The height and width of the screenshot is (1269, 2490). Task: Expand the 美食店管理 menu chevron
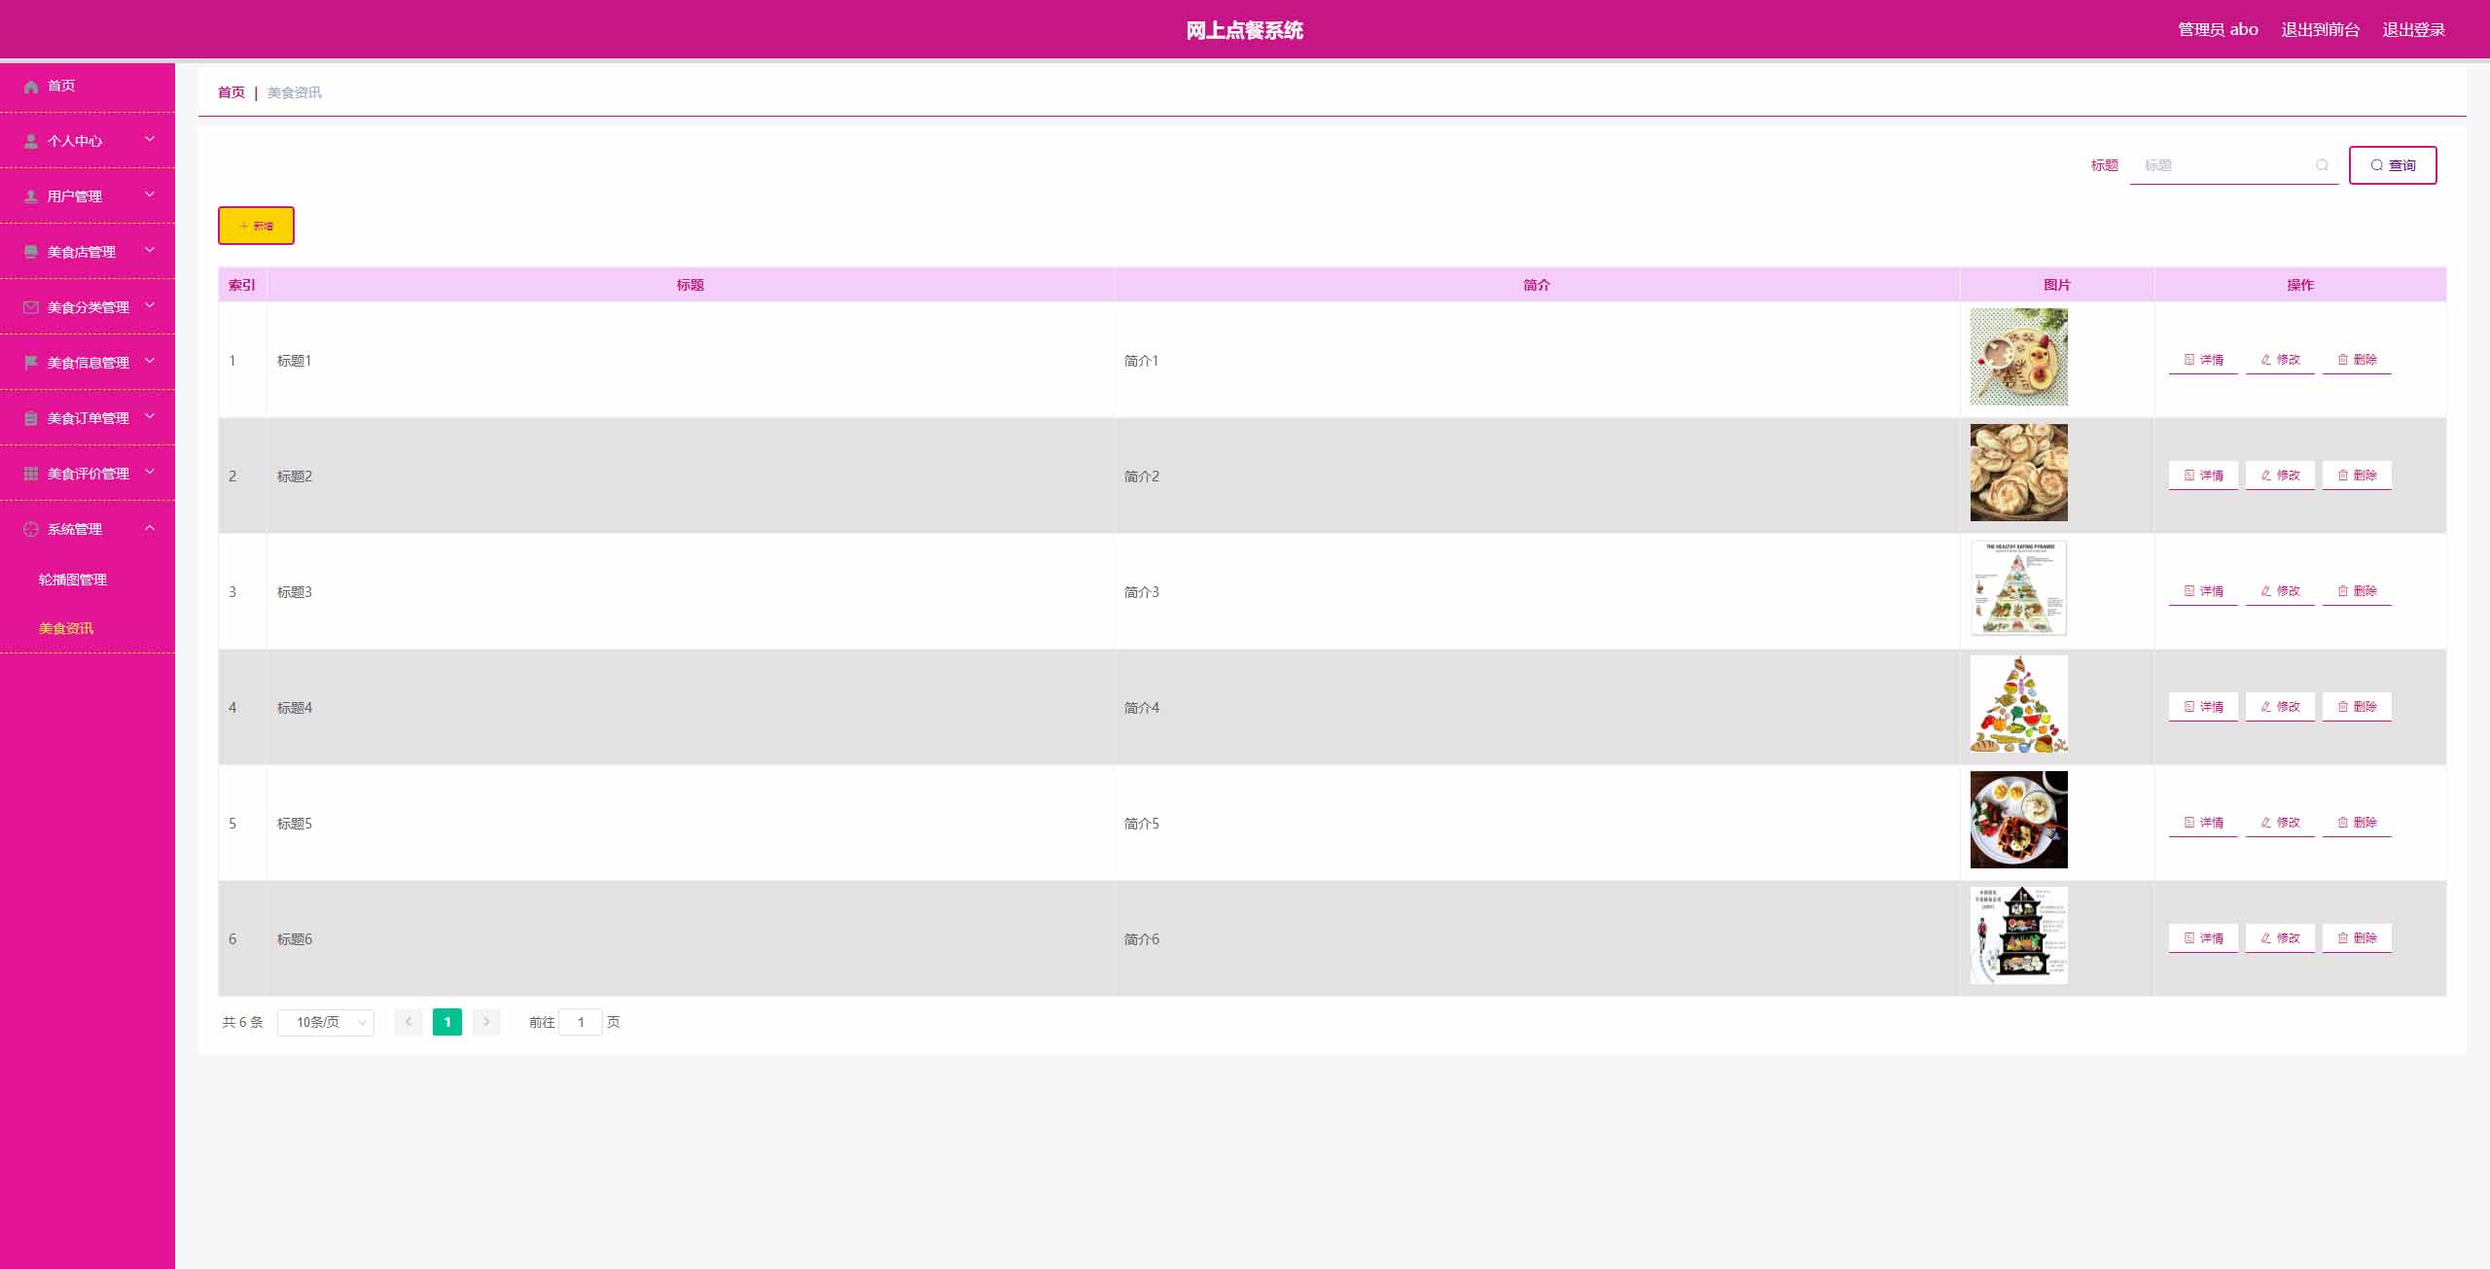150,251
